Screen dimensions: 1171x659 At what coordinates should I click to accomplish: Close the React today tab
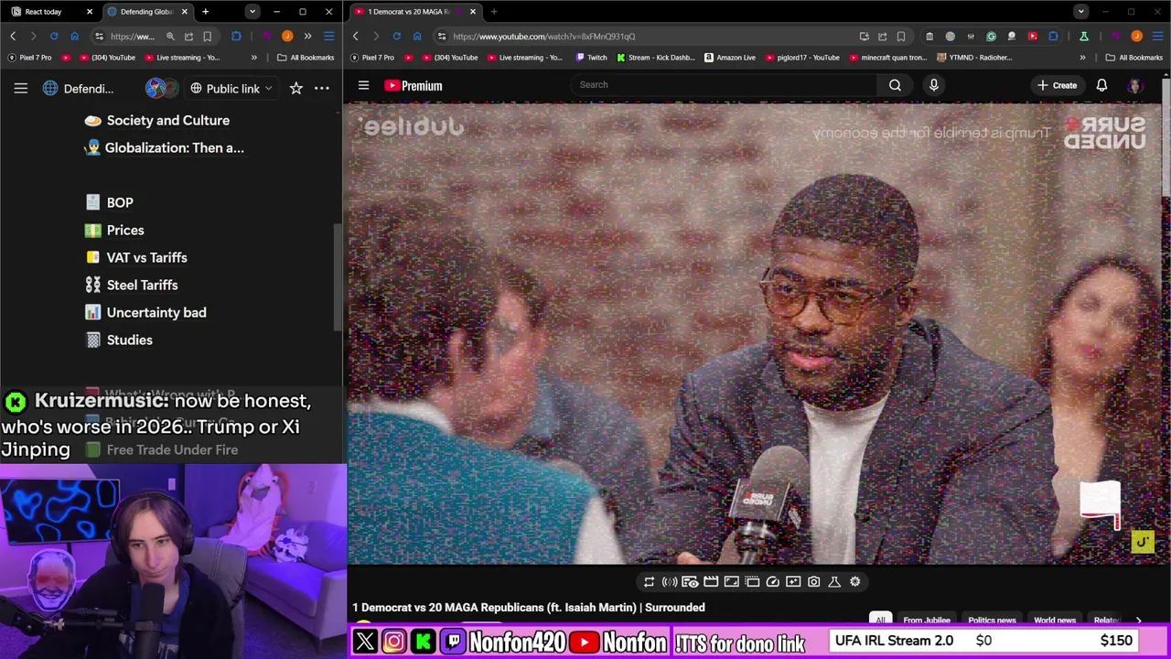tap(90, 12)
